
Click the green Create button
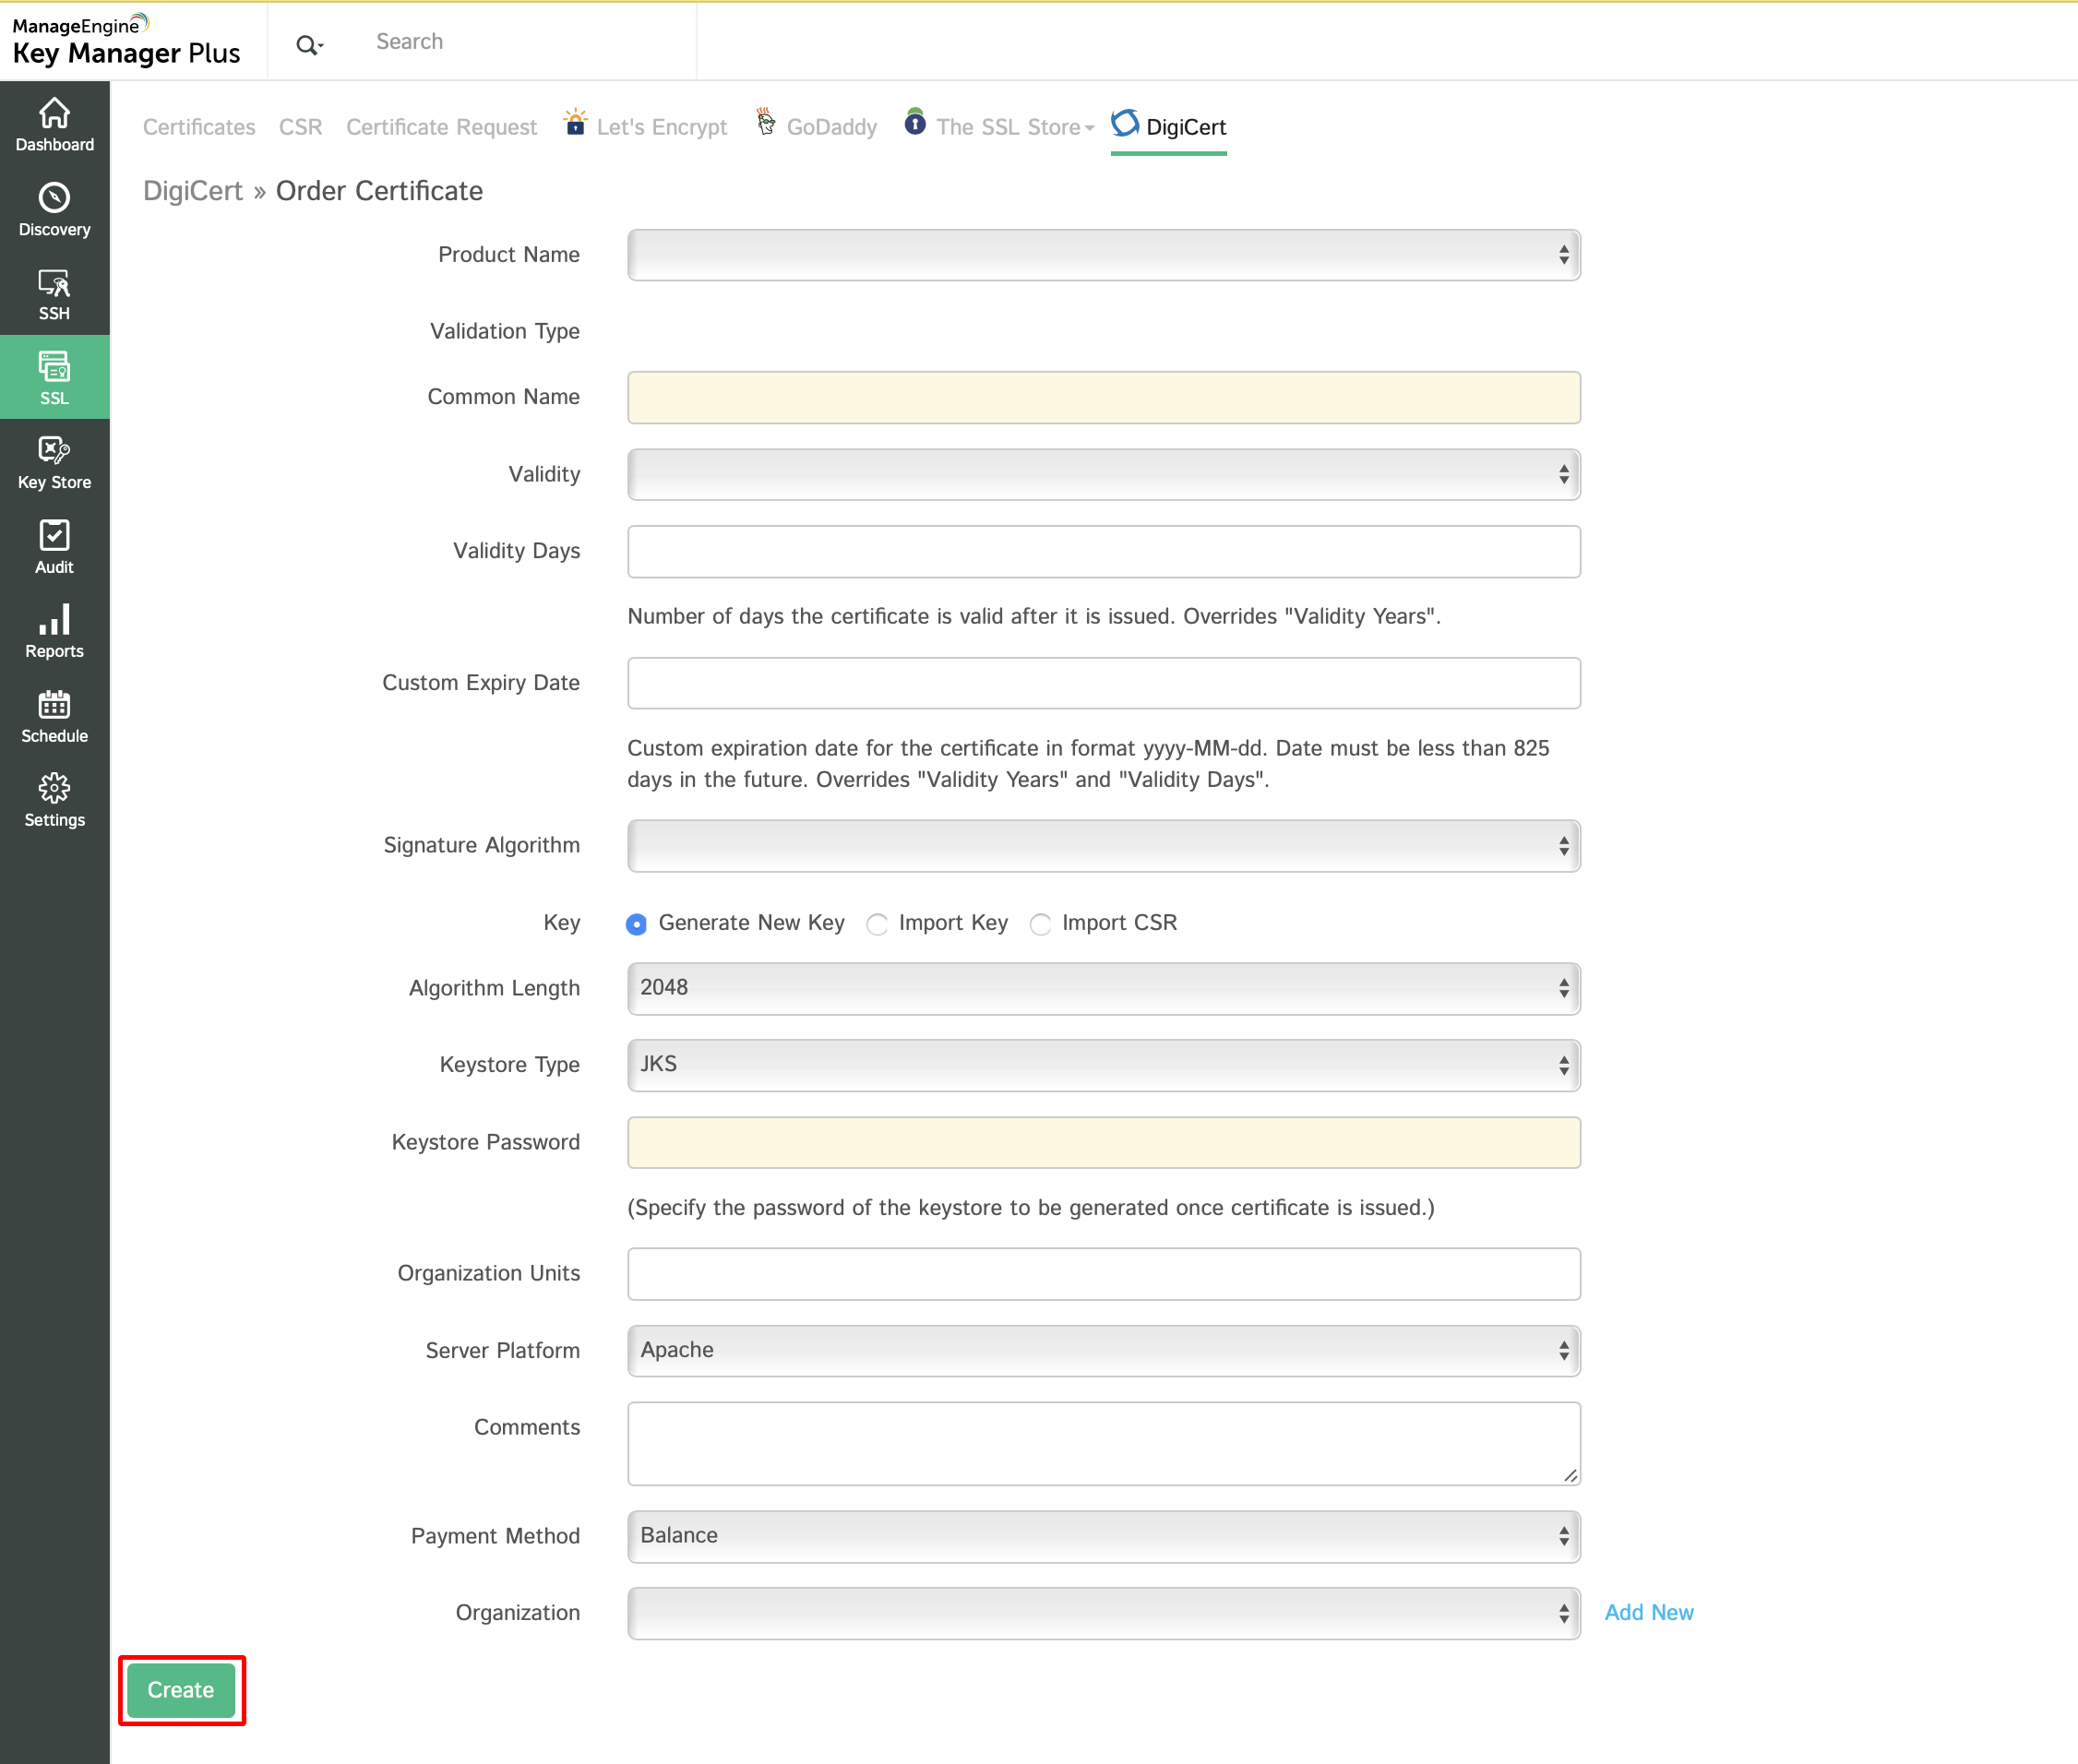pyautogui.click(x=181, y=1689)
